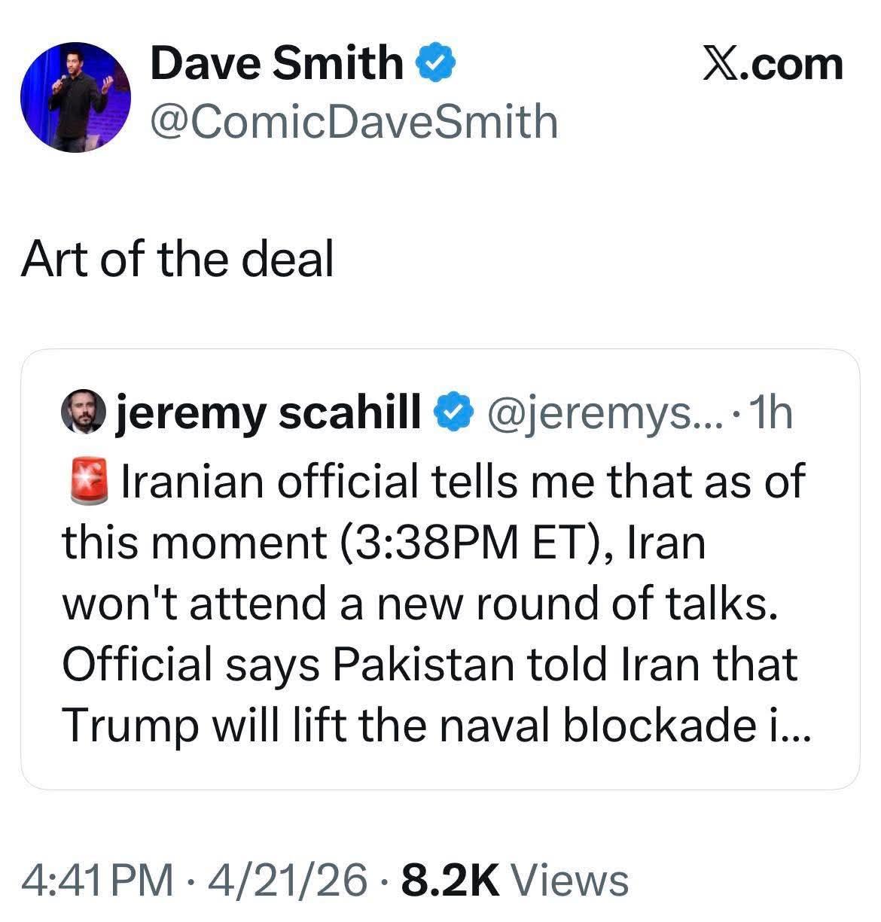The image size is (881, 922).
Task: Select the X.com logo
Action: pos(774,63)
